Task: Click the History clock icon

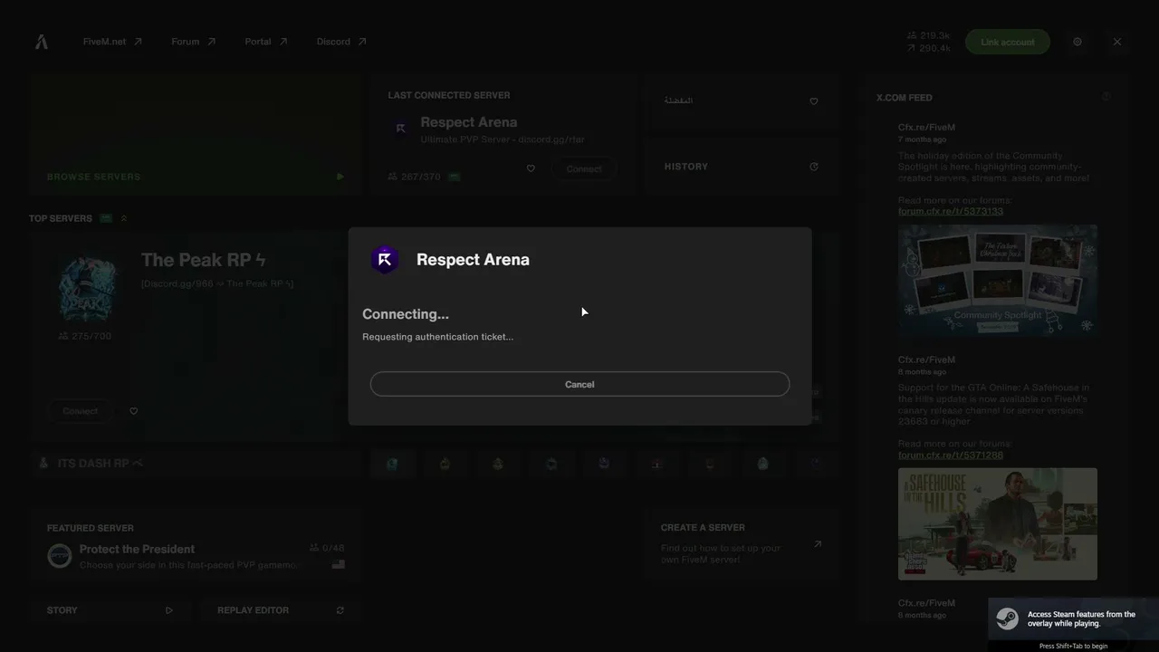Action: [814, 167]
